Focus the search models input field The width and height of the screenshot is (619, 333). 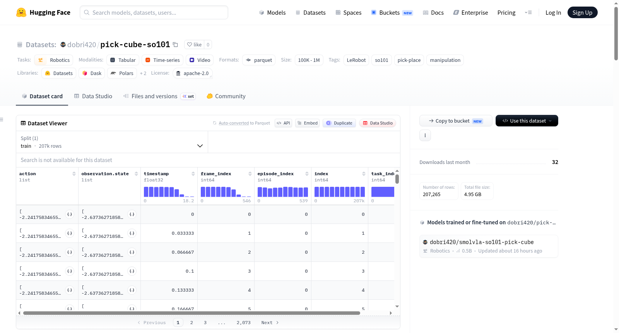tap(154, 12)
